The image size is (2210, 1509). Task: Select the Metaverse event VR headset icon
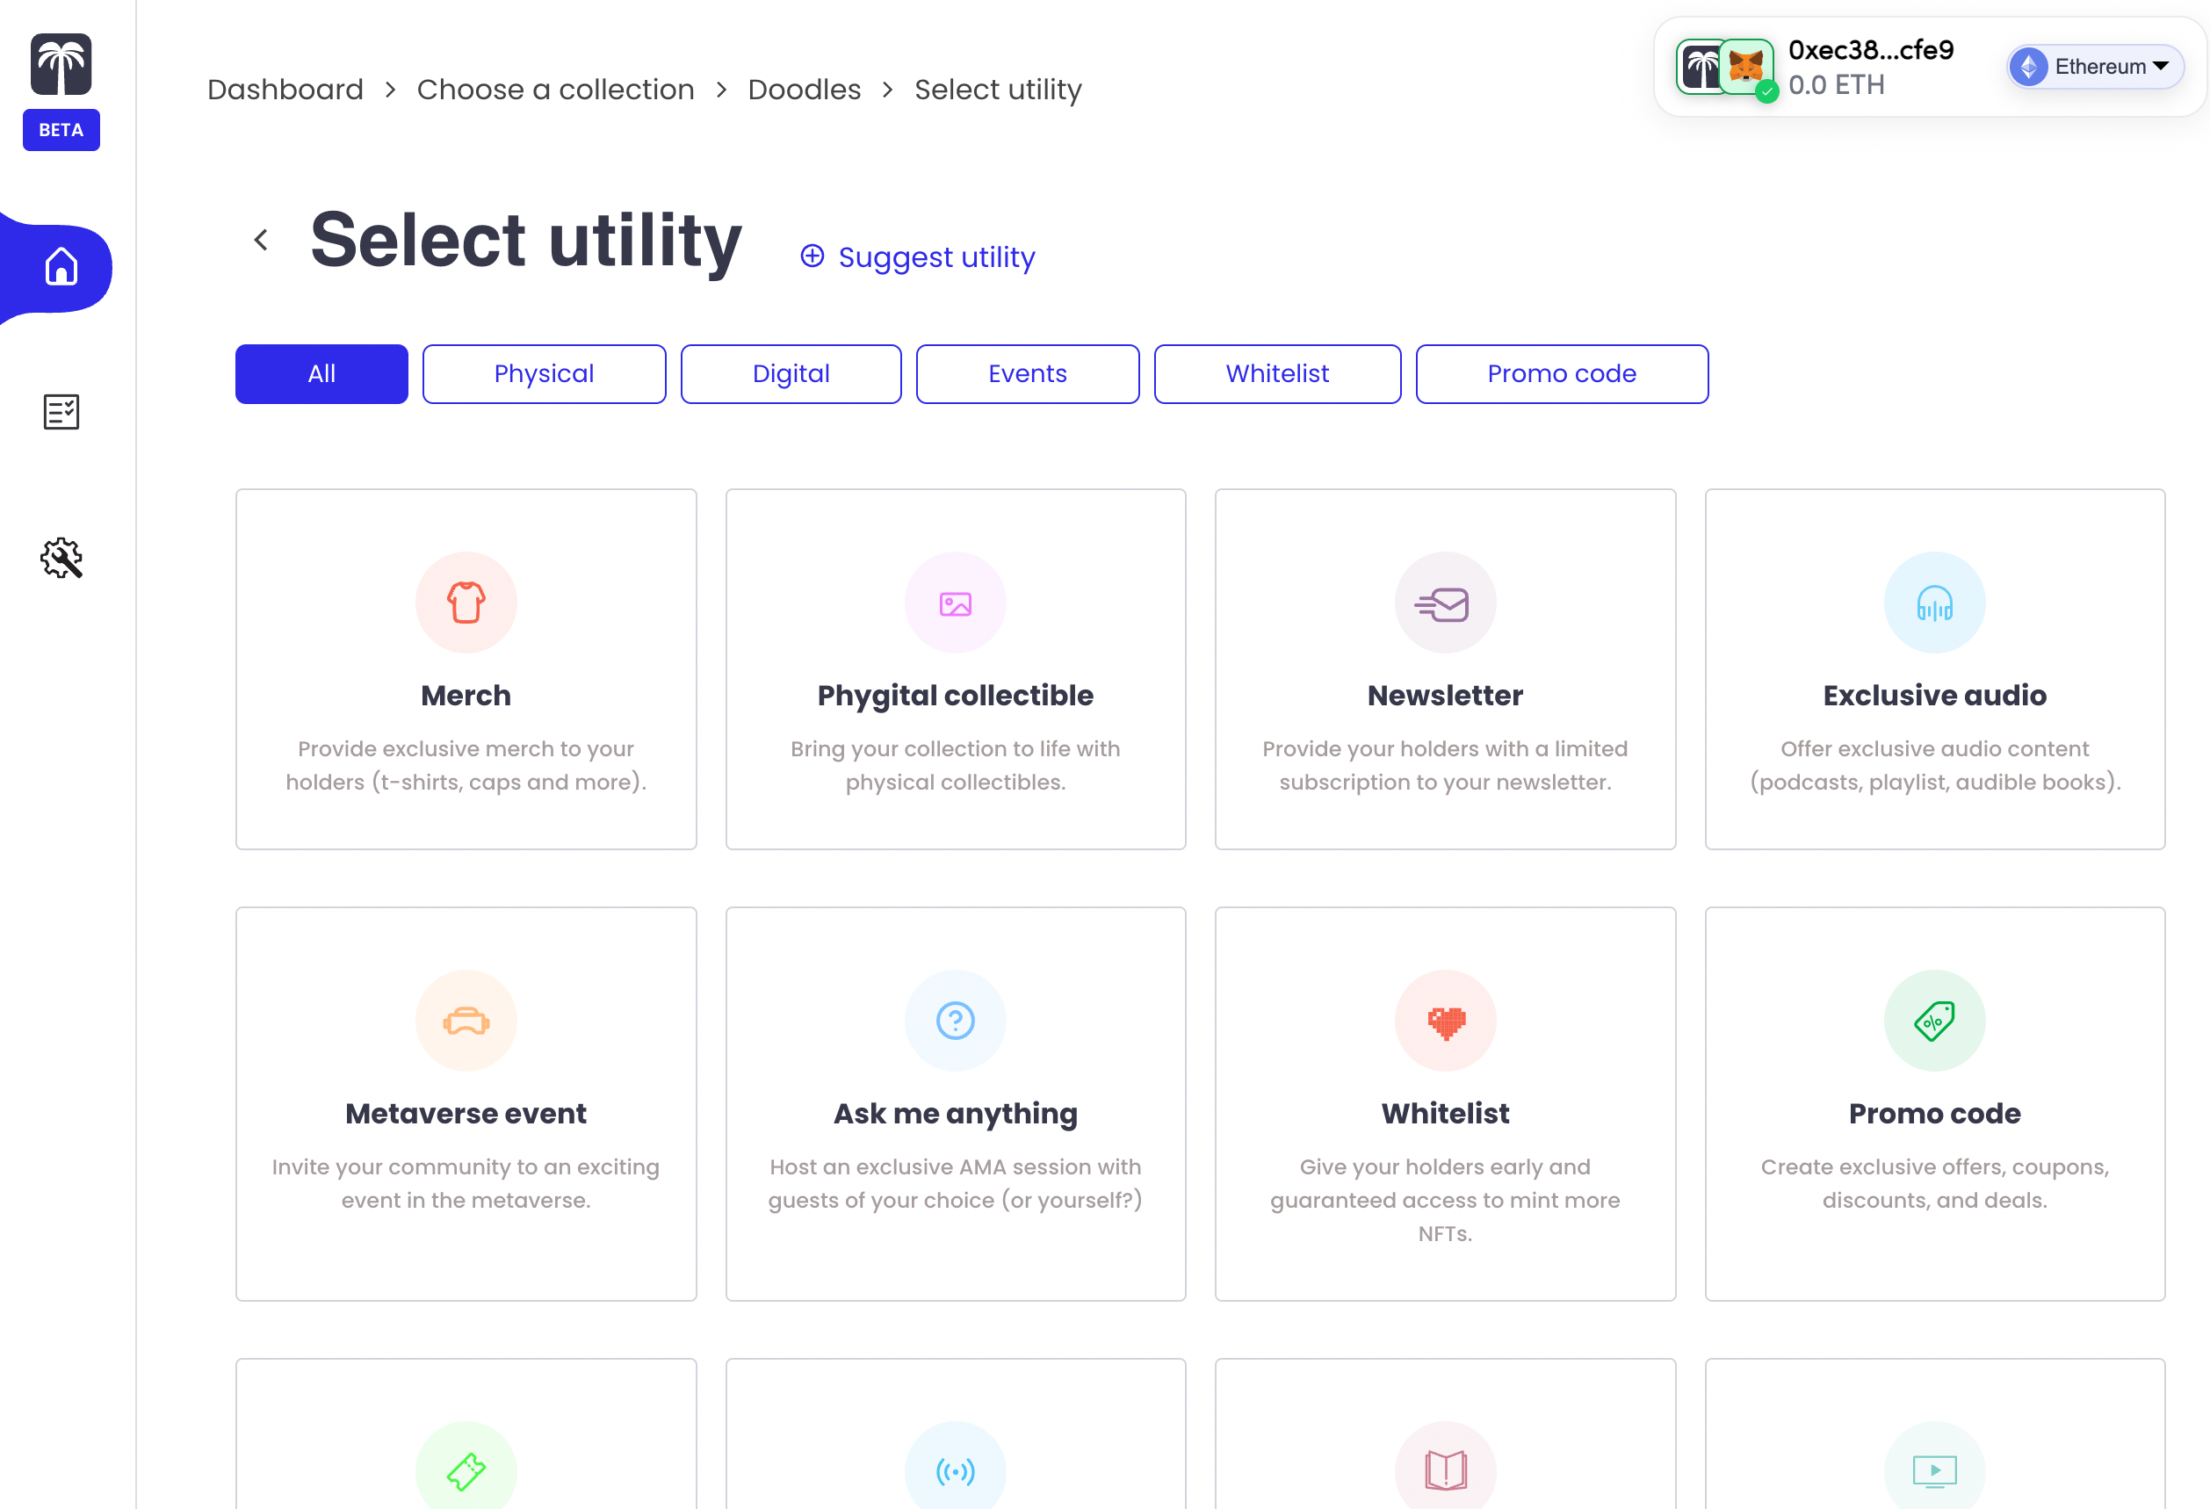tap(466, 1021)
